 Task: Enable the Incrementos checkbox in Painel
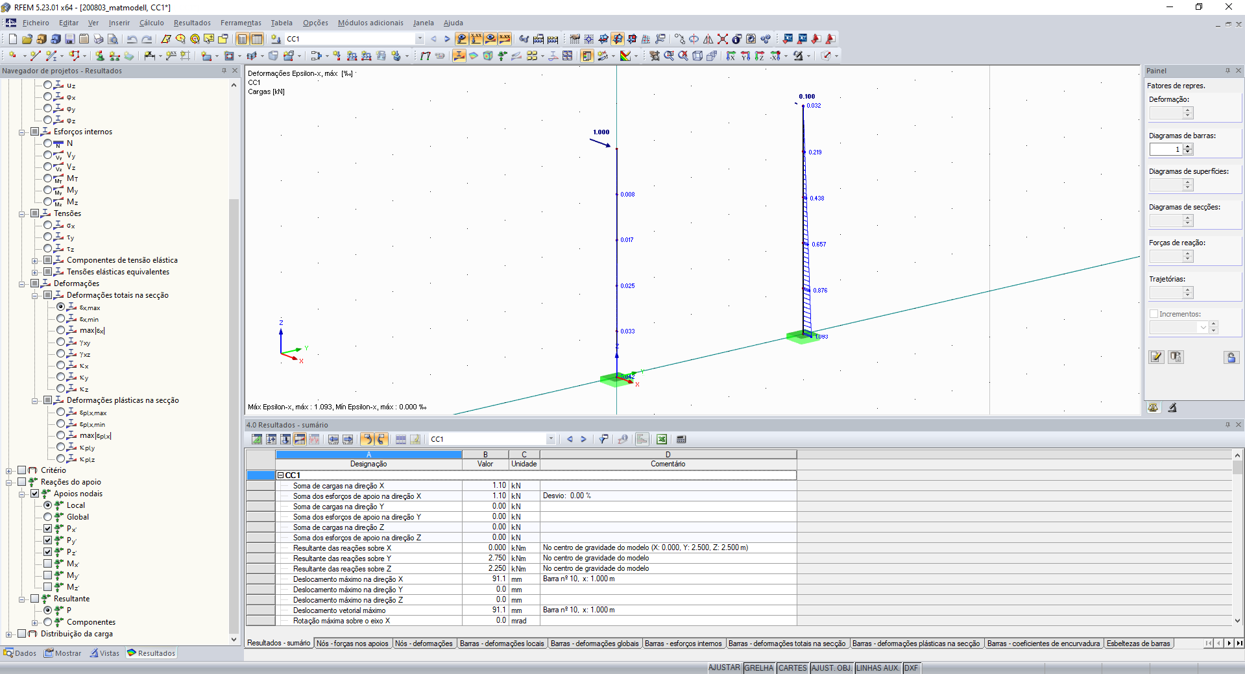pyautogui.click(x=1154, y=314)
